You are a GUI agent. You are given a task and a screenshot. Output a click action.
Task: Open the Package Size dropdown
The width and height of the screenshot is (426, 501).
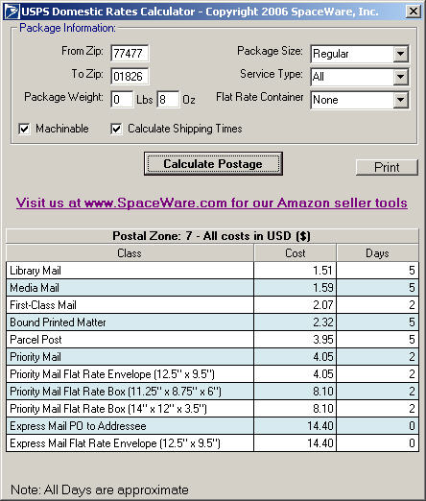point(400,54)
